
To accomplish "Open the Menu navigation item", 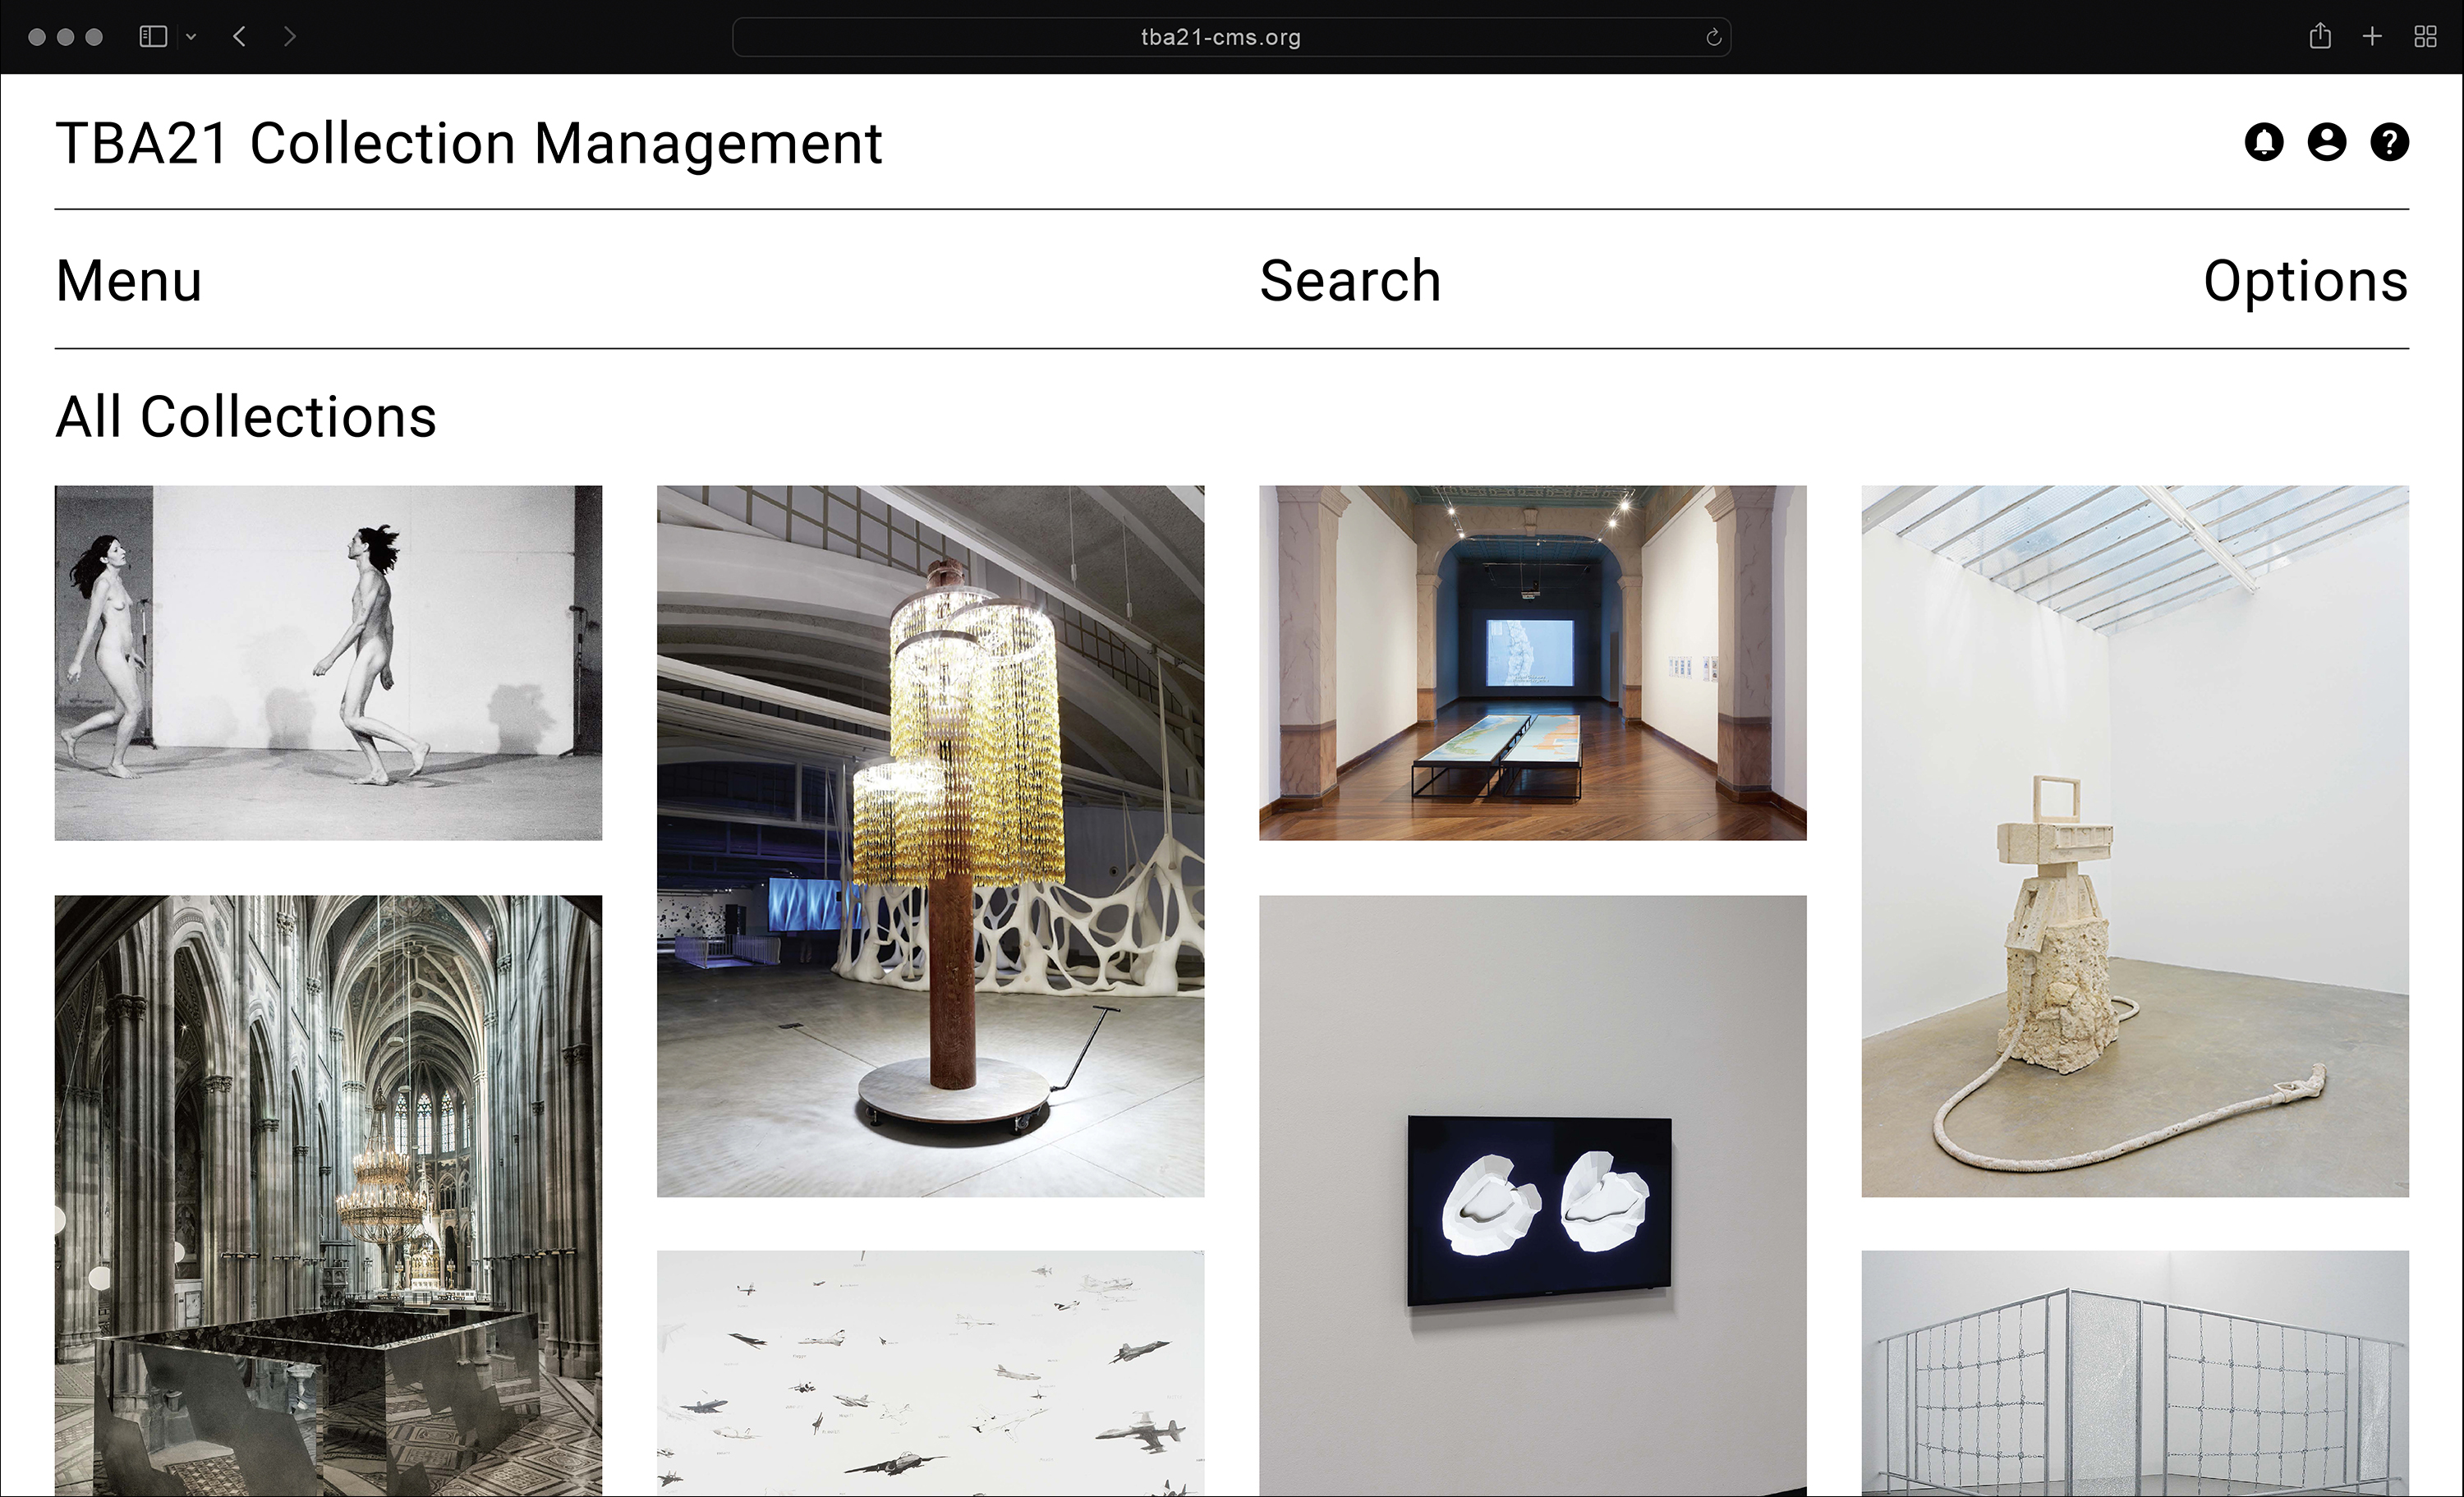I will (x=129, y=280).
